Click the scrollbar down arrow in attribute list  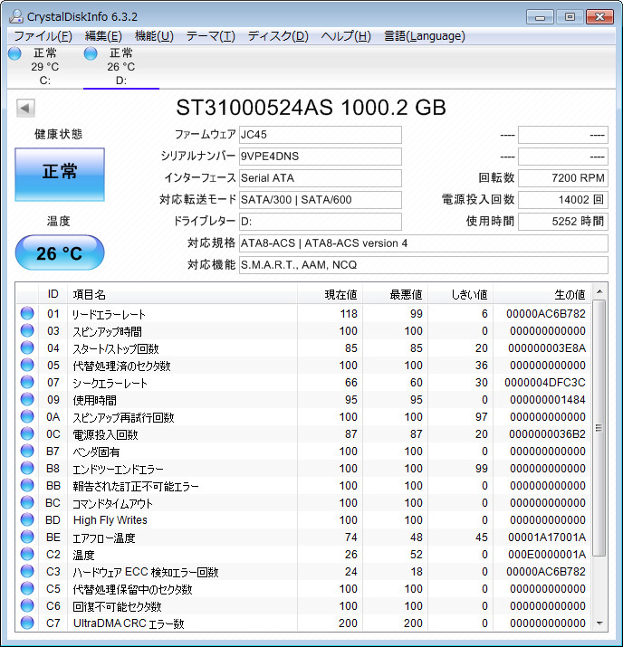point(599,623)
